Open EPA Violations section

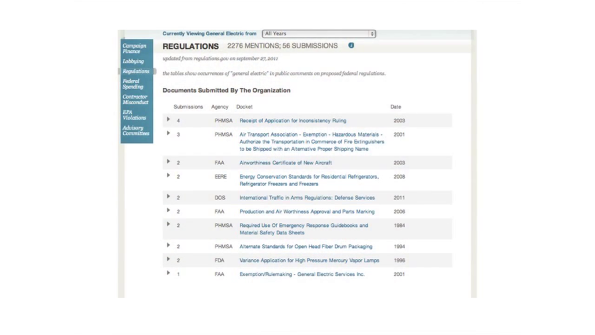(x=134, y=115)
